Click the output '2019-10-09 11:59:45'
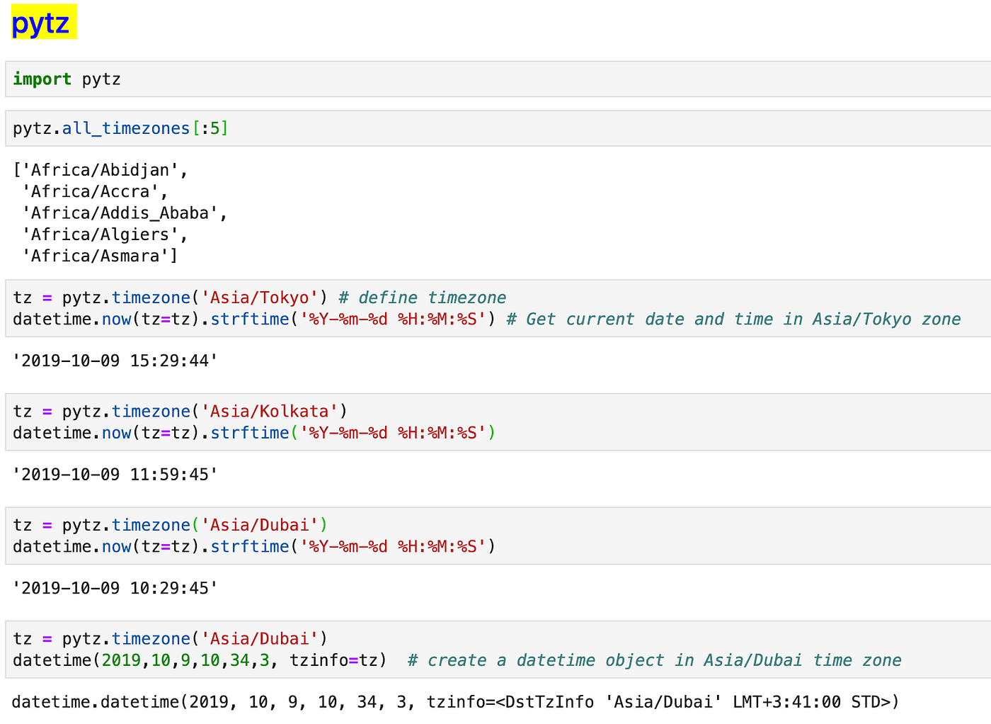991x724 pixels. click(x=115, y=475)
